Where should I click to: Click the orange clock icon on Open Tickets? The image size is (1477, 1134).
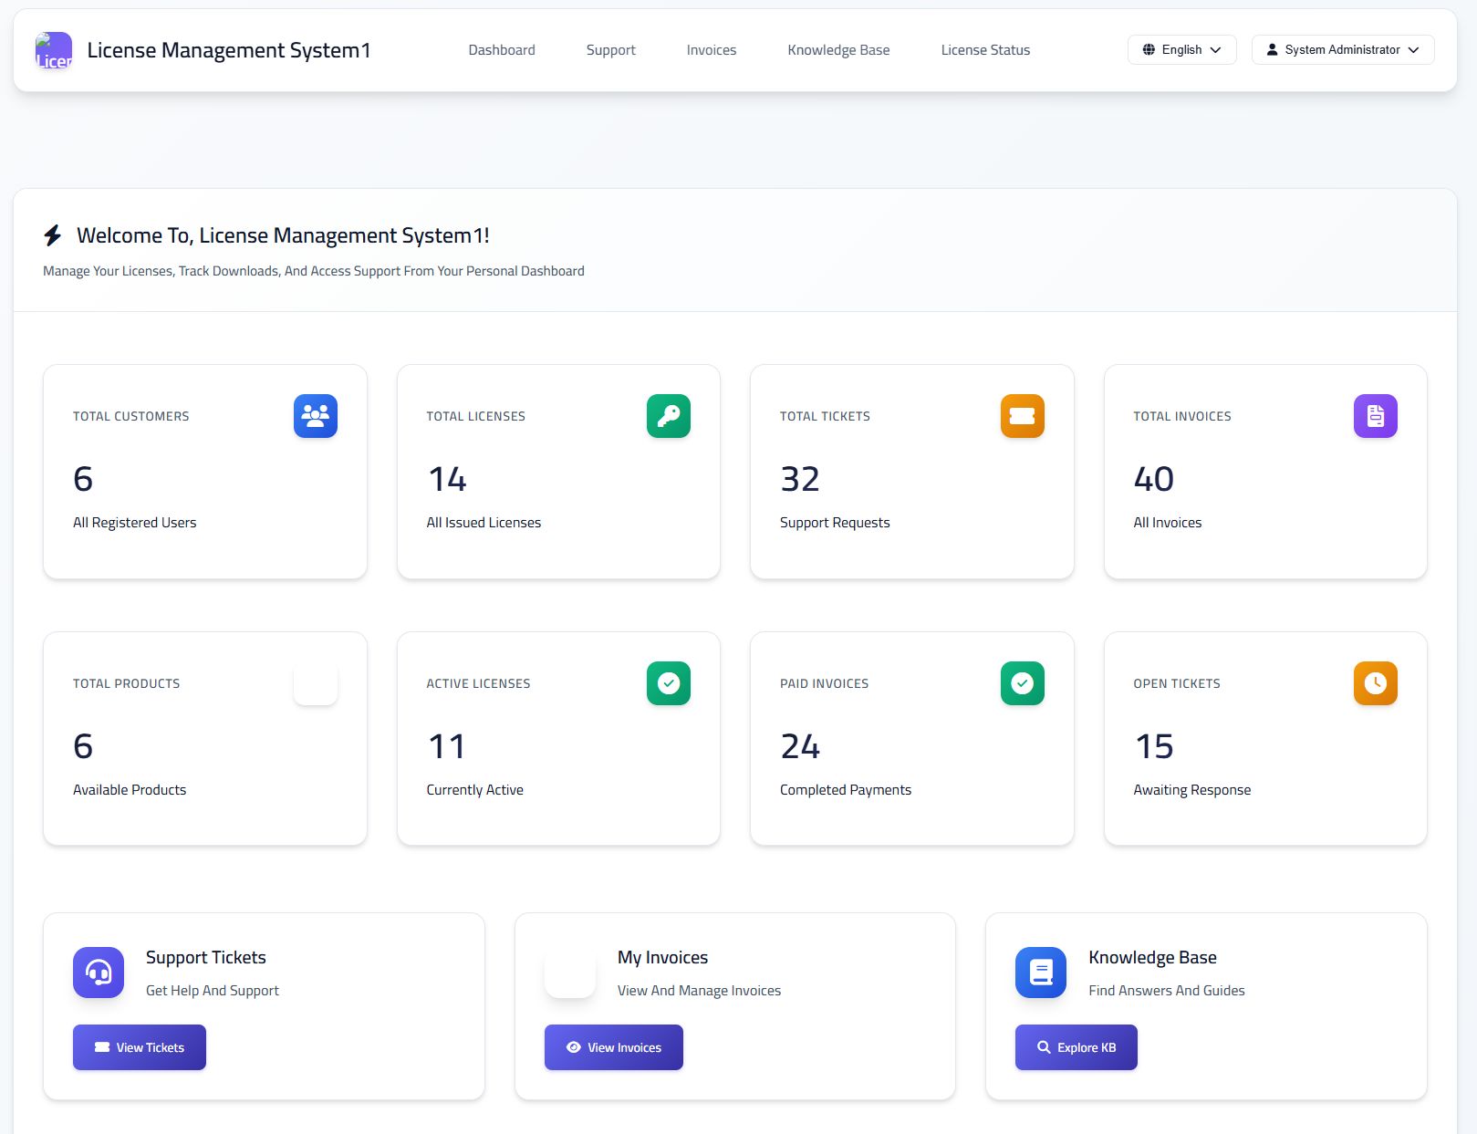point(1375,683)
